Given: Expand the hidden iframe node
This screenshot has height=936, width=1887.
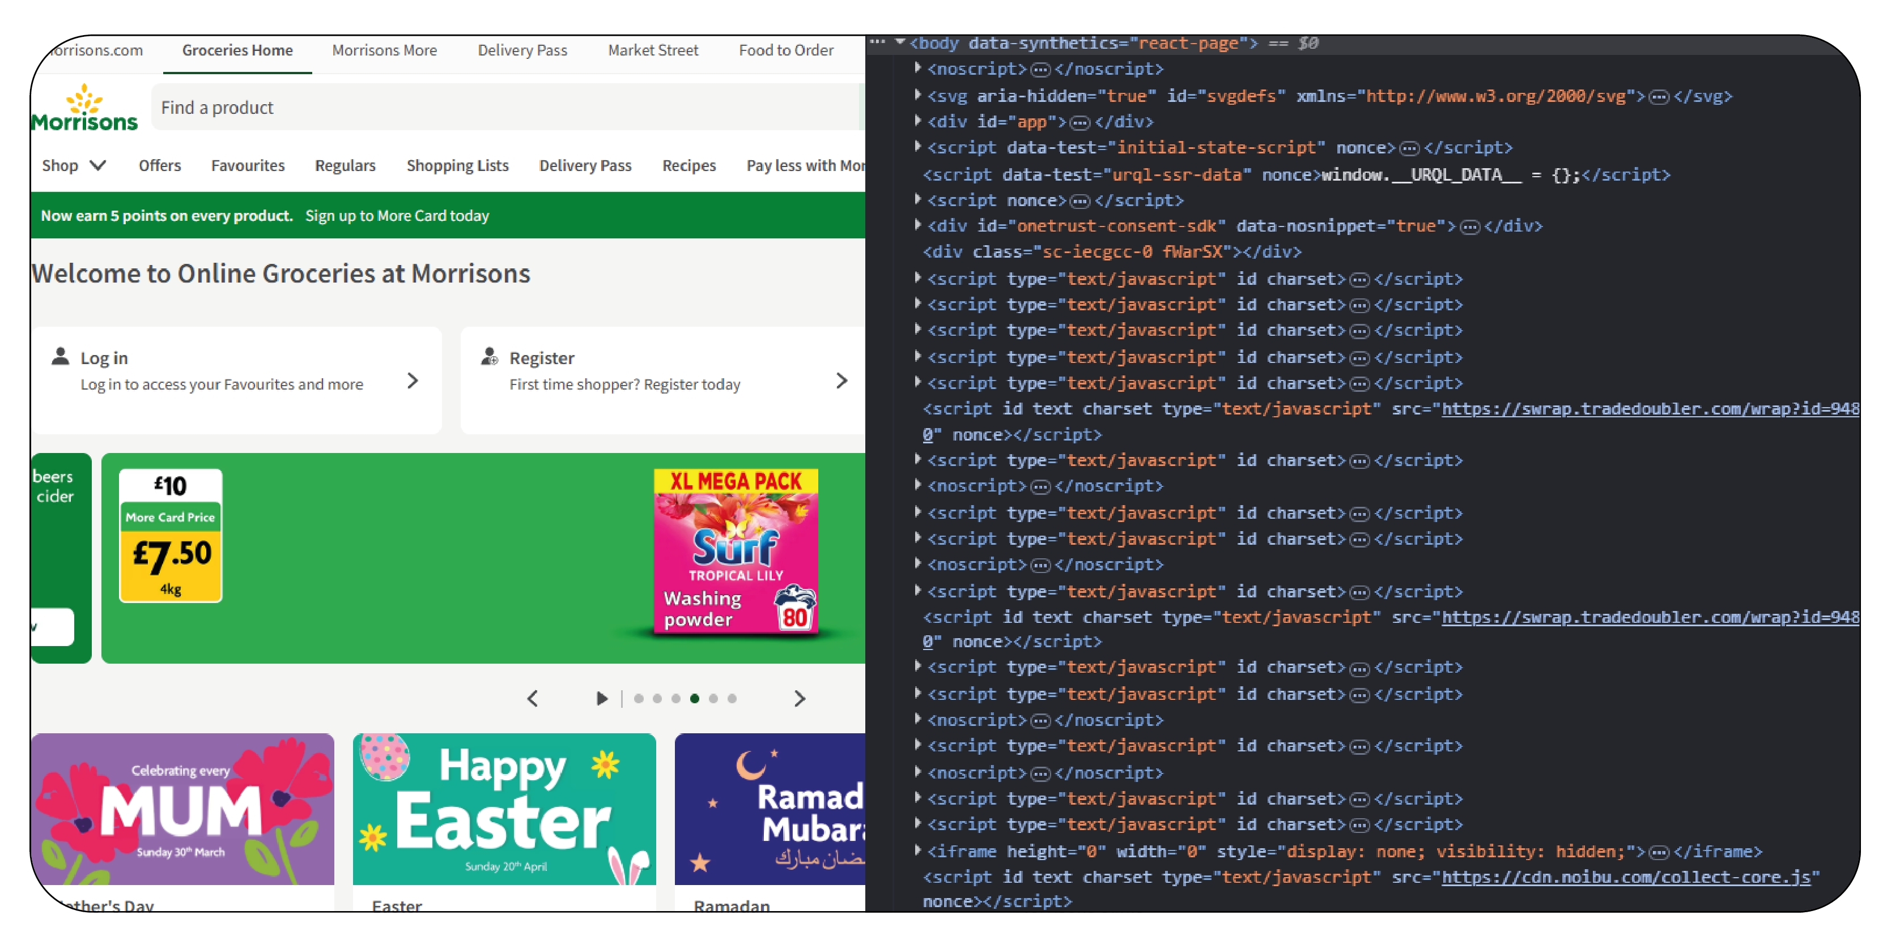Looking at the screenshot, I should 917,850.
